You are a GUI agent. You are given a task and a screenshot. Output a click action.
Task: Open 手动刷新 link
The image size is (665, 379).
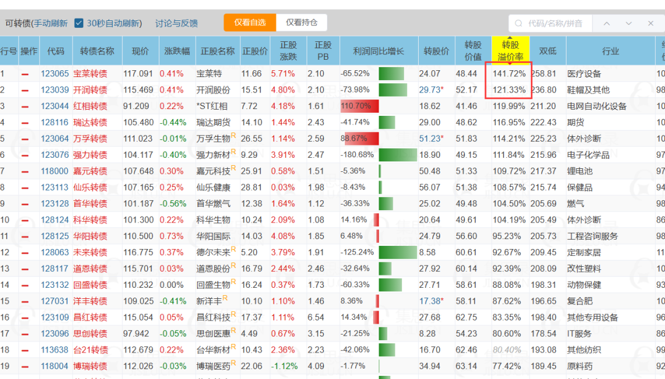point(50,23)
